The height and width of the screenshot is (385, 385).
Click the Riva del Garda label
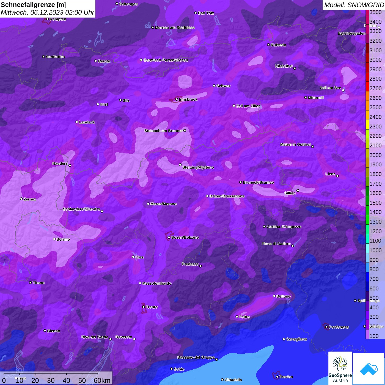tap(95, 337)
